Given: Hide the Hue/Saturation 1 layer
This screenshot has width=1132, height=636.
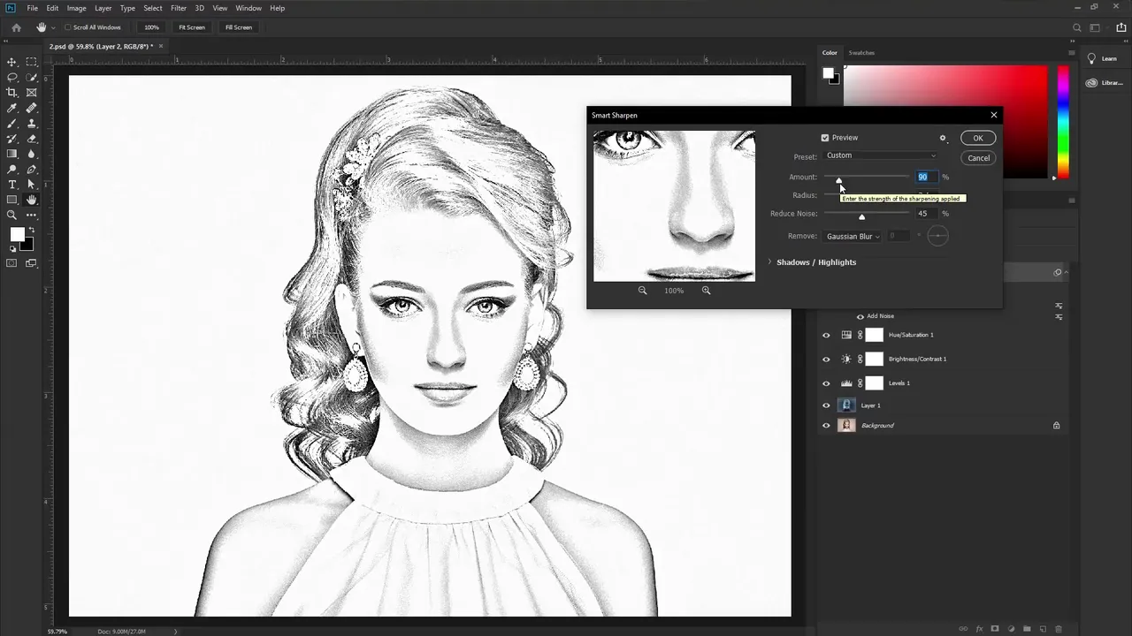Looking at the screenshot, I should tap(826, 335).
